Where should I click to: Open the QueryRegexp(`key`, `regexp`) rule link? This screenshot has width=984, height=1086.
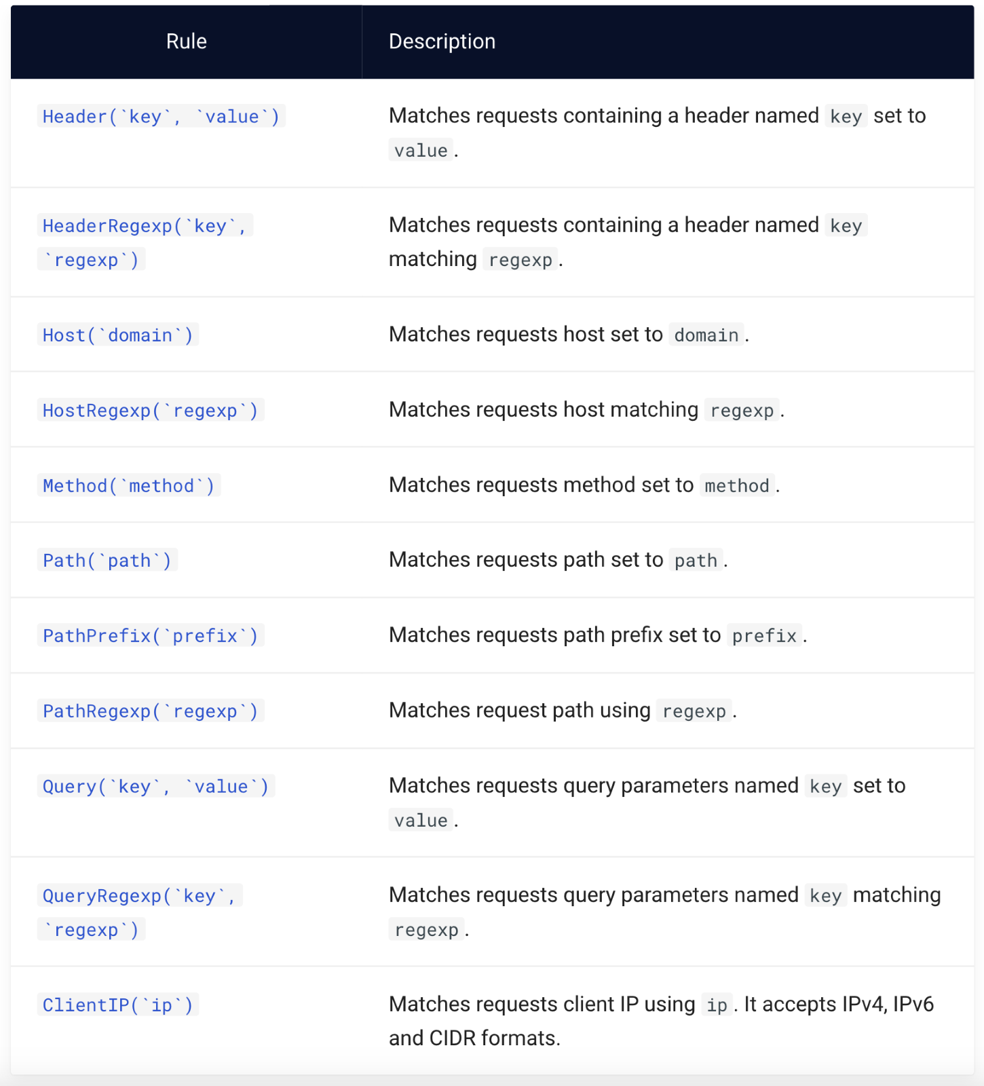[139, 896]
